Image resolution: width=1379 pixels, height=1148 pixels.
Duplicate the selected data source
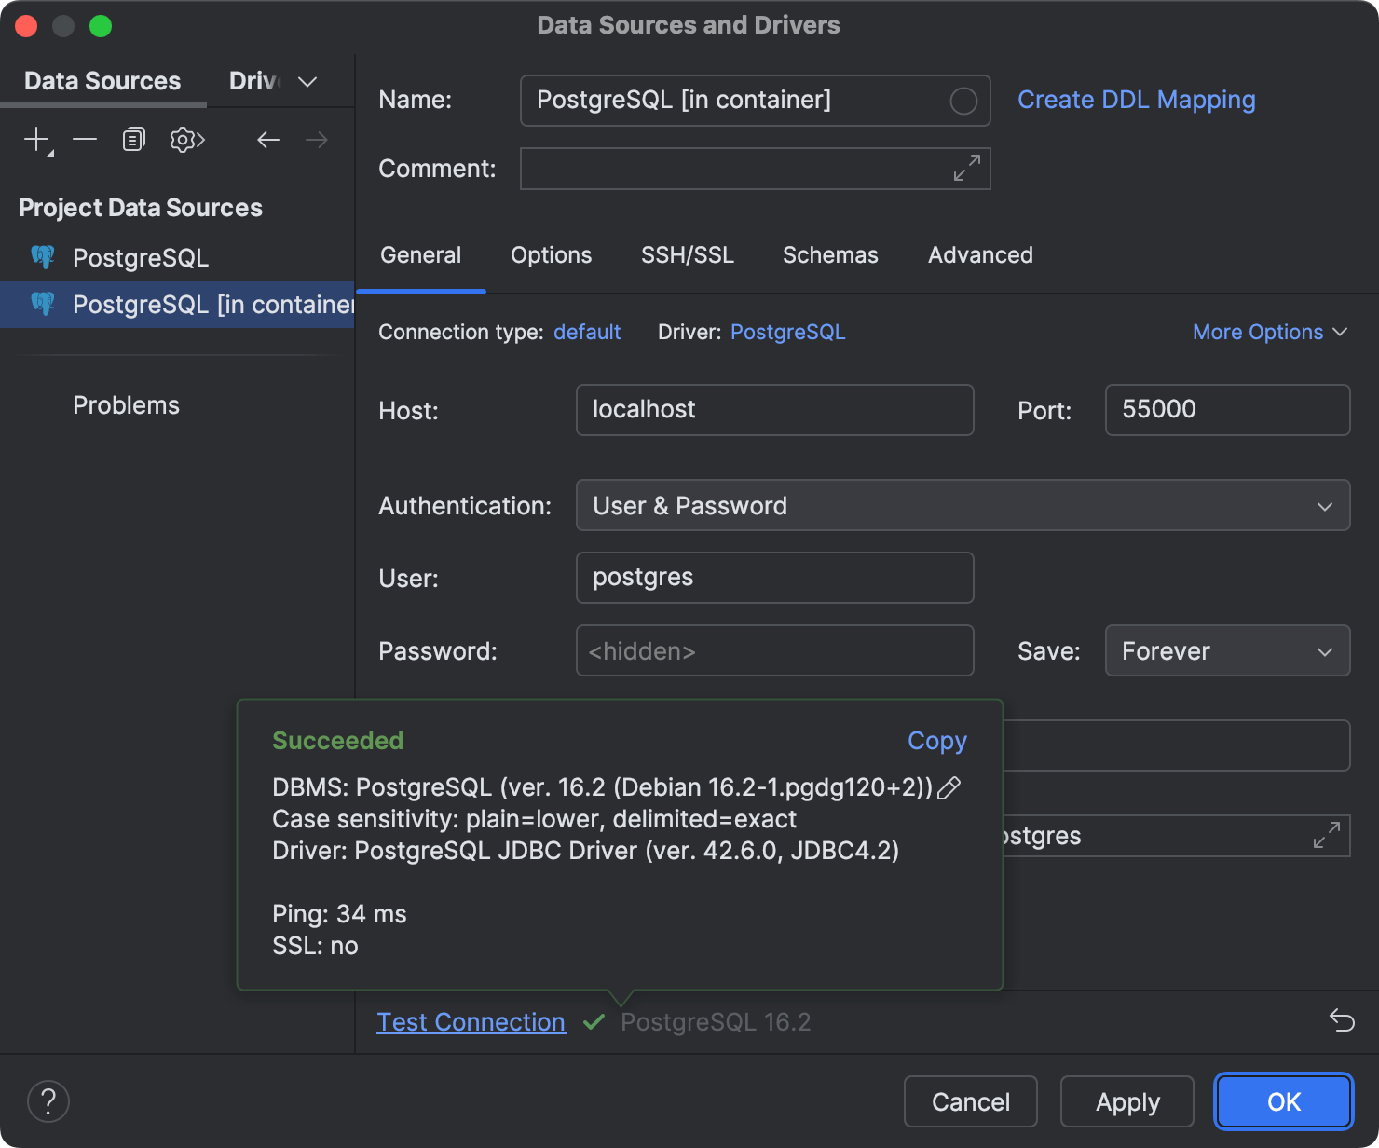(134, 140)
